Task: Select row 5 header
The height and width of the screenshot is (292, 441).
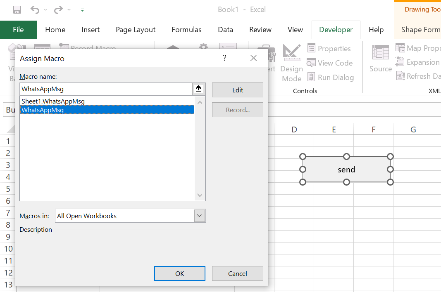Action: click(8, 189)
